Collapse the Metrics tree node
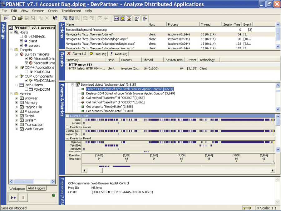The height and width of the screenshot is (211, 281). pos(11,94)
